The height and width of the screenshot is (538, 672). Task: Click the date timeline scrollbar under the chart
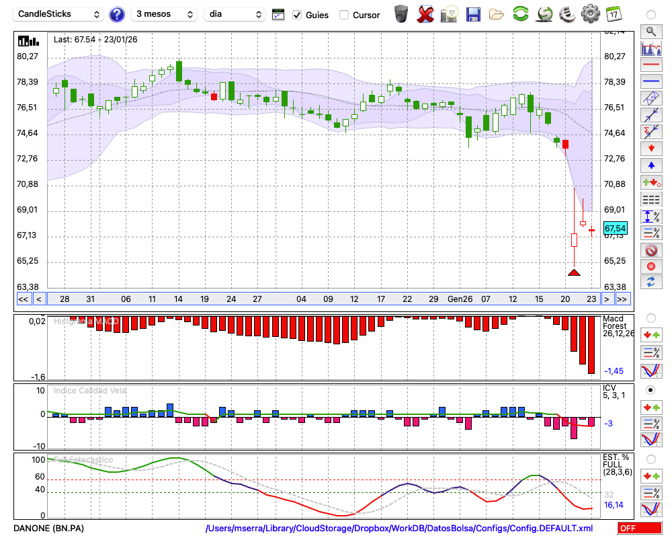323,299
